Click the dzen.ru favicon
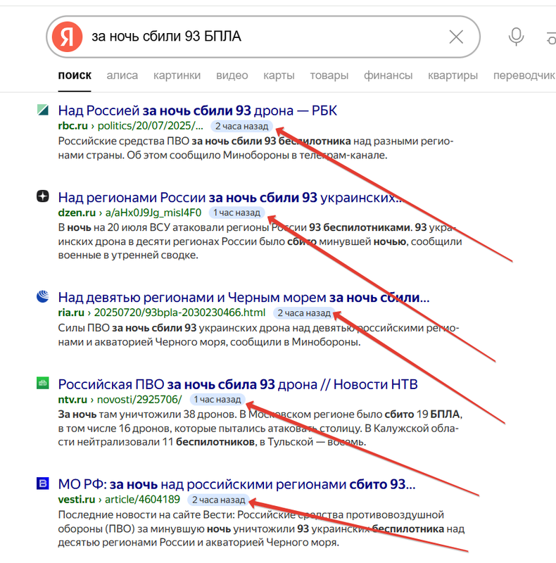 click(x=43, y=196)
